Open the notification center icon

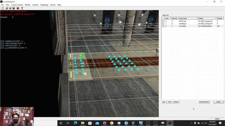point(220,123)
